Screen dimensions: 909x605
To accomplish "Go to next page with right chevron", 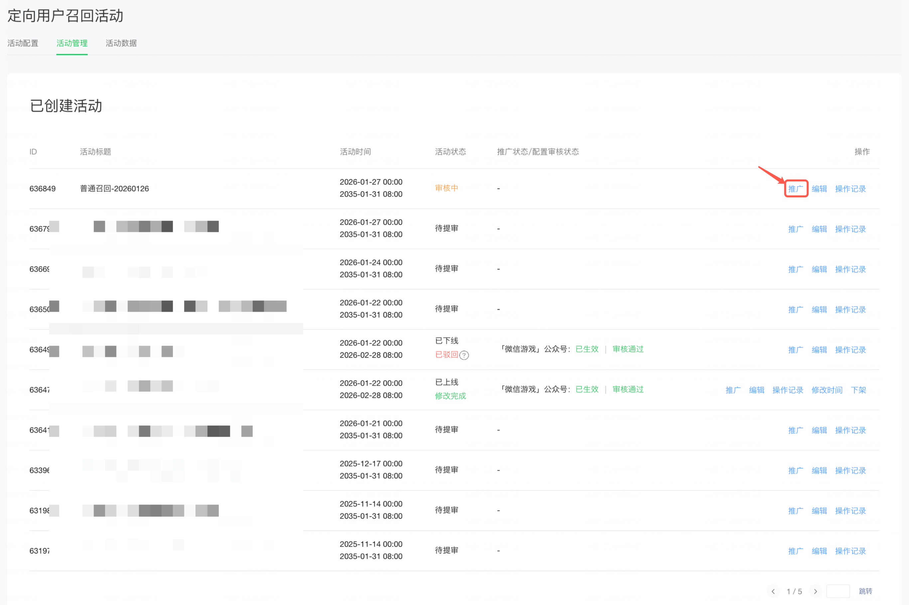I will [x=815, y=591].
